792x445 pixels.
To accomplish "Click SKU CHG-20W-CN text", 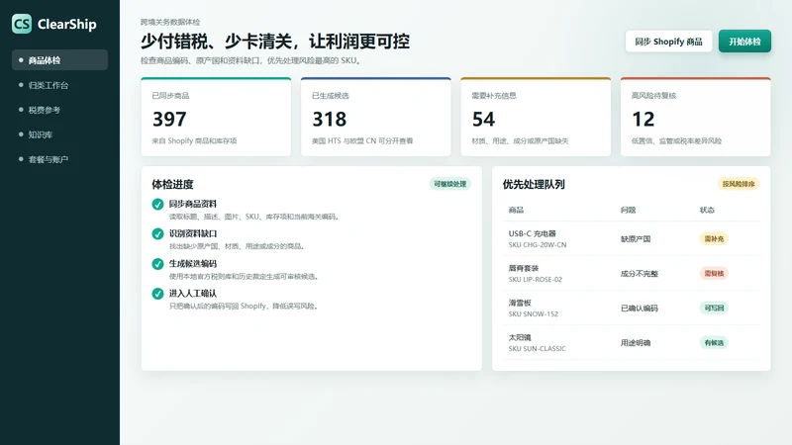I will pyautogui.click(x=538, y=244).
